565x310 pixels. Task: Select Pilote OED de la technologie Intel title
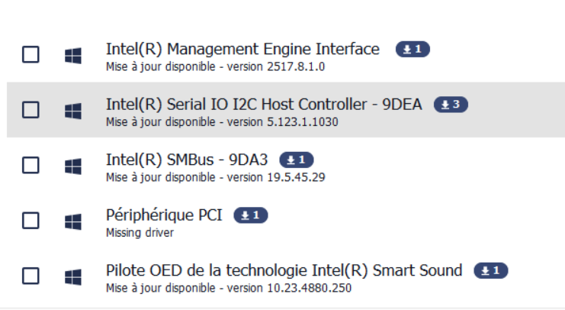tap(284, 270)
